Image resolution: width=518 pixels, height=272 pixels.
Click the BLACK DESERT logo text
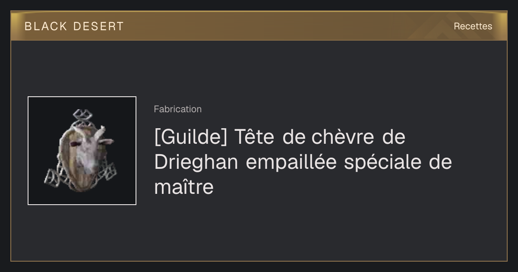pyautogui.click(x=74, y=26)
